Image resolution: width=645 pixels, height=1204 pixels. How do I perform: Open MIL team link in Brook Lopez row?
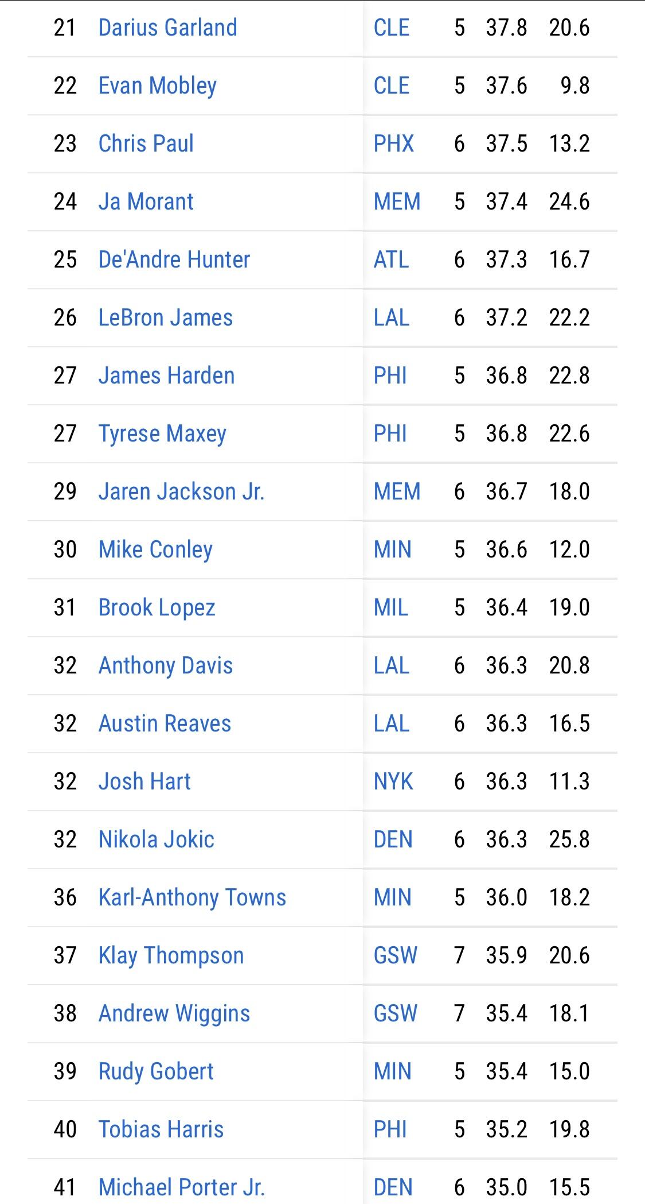(x=391, y=607)
